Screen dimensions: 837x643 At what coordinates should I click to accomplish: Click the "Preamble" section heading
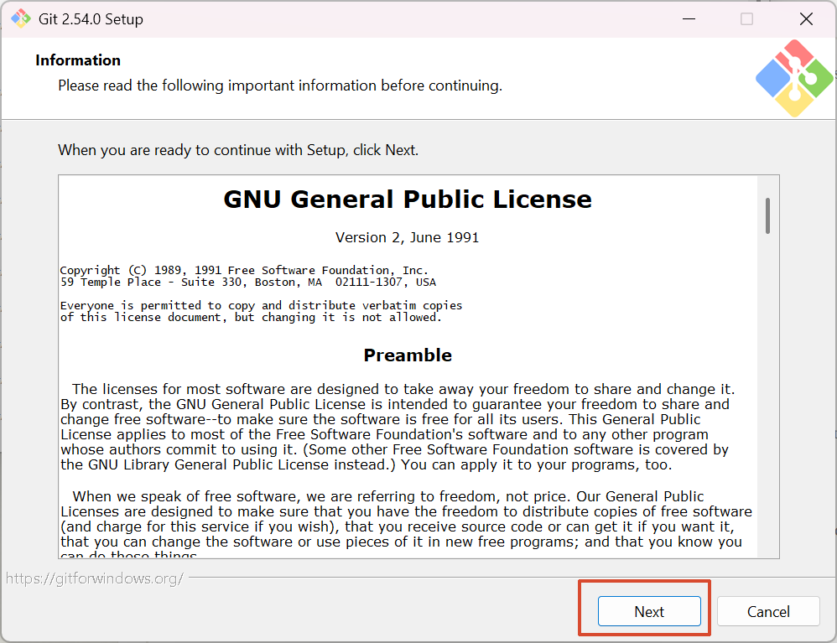click(408, 355)
